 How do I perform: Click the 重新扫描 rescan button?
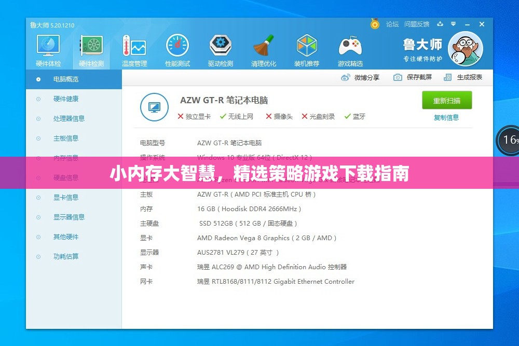(x=447, y=101)
